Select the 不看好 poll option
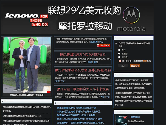The width and height of the screenshot is (166, 125). 119,54
